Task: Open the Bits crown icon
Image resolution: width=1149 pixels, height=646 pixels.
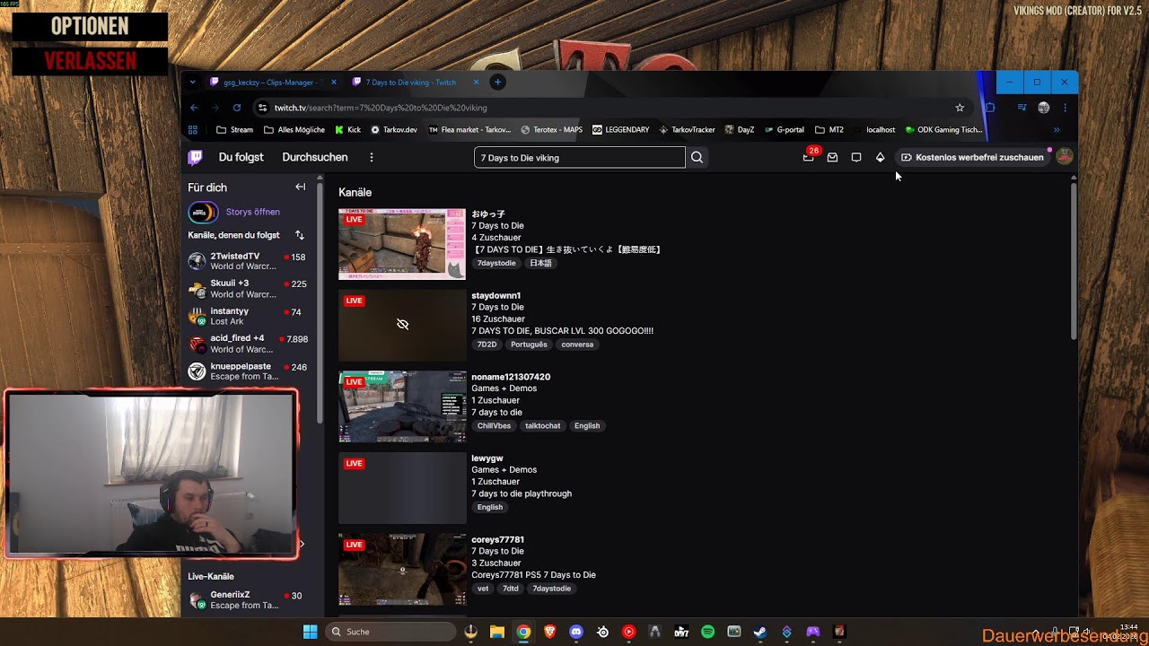Action: click(x=880, y=158)
